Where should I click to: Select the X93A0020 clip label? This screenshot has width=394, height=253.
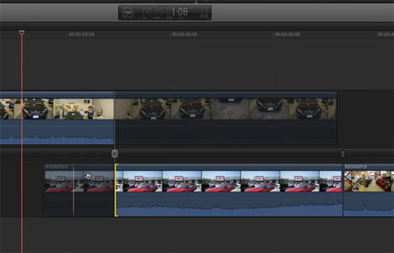point(56,166)
